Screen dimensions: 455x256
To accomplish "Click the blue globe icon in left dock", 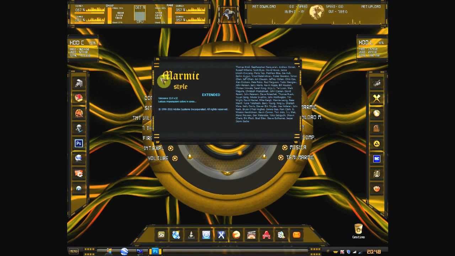I will (79, 158).
